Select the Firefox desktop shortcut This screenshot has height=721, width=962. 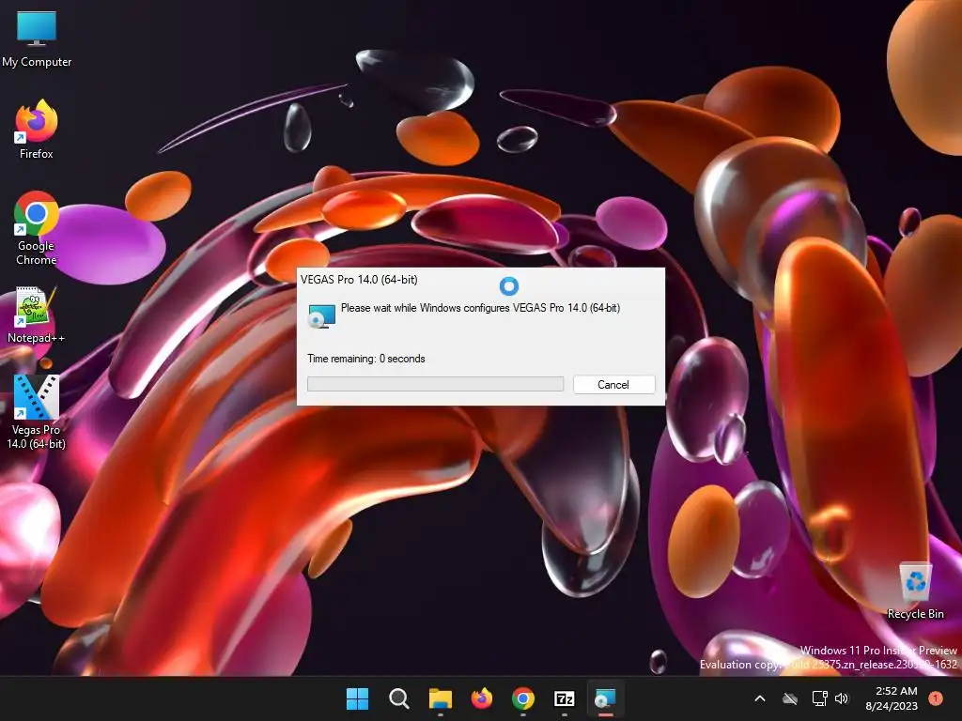click(37, 130)
